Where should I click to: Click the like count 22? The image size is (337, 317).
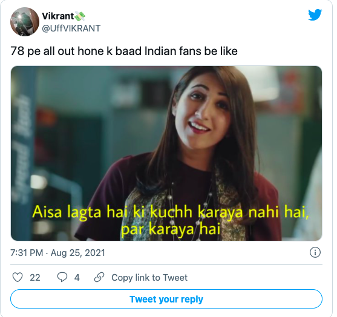[35, 278]
